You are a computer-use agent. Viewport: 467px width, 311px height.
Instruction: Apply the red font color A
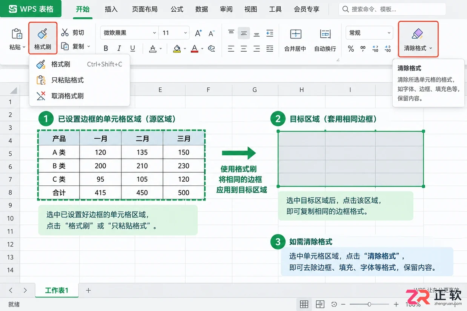[194, 48]
